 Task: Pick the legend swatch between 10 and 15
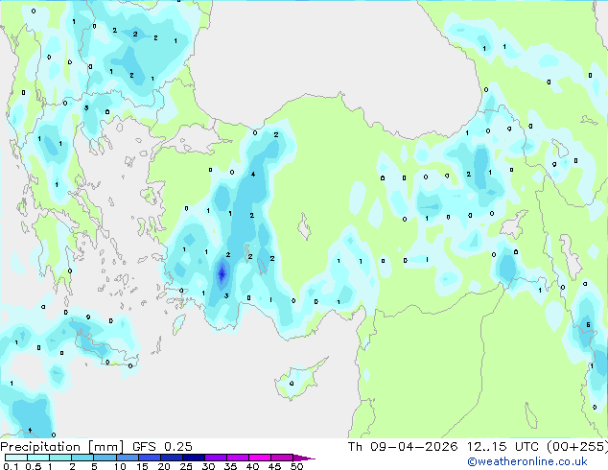pos(127,458)
